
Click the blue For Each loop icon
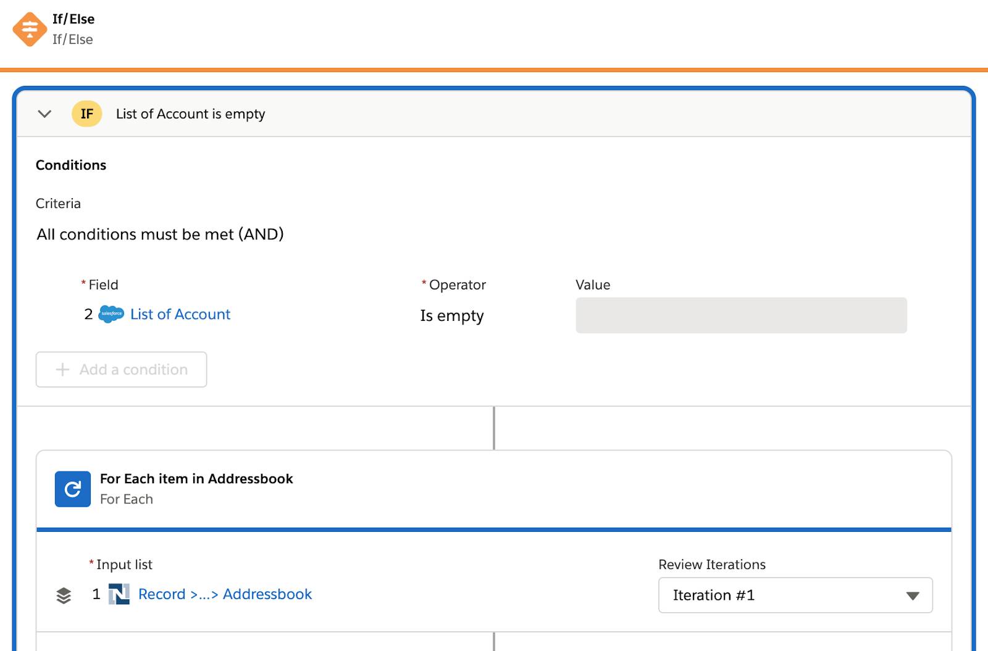coord(73,489)
